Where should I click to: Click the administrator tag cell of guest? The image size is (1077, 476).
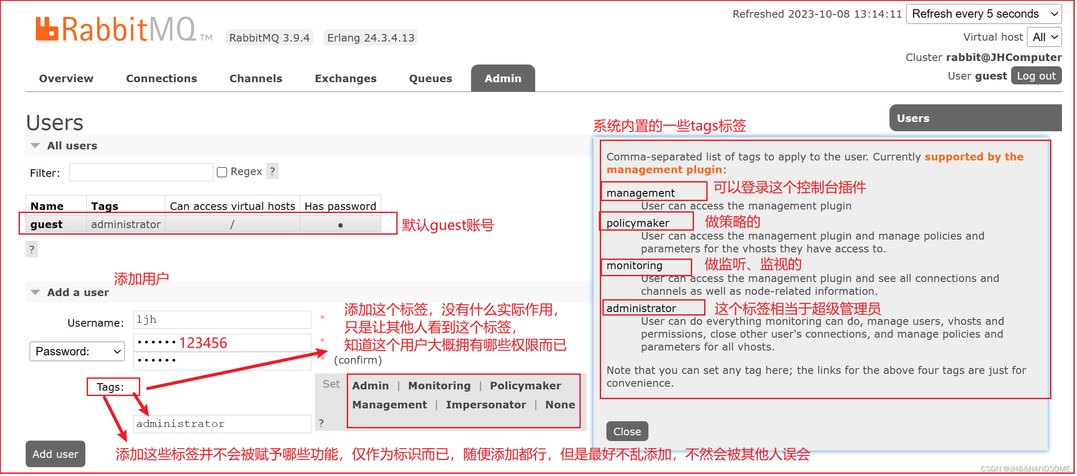[x=126, y=225]
